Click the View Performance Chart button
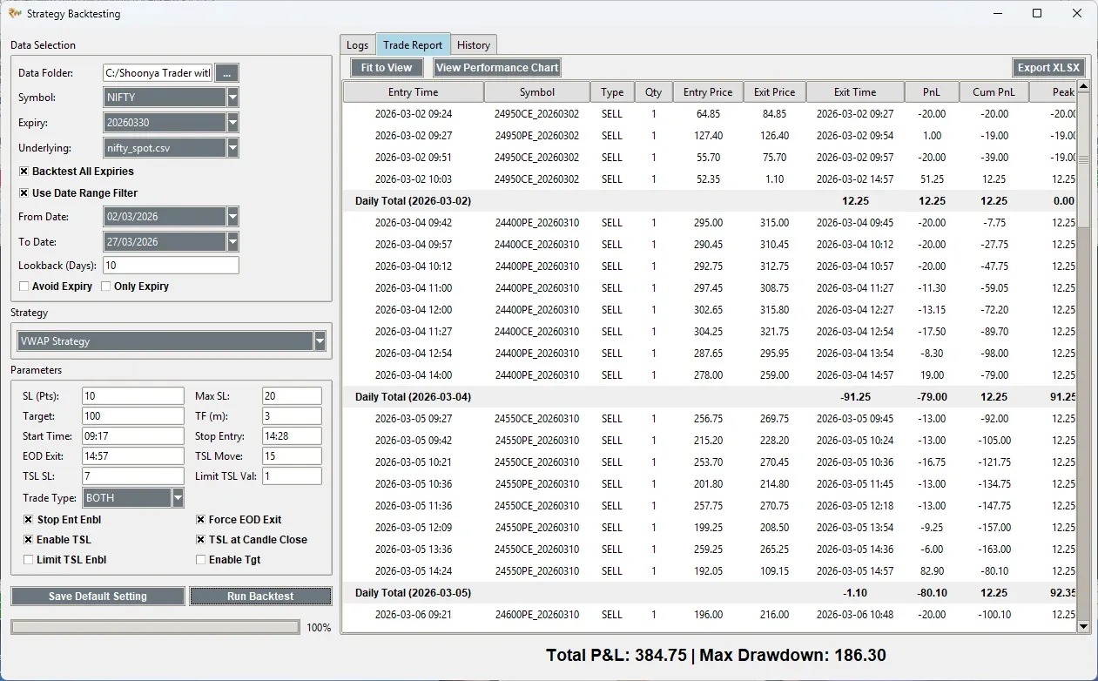 coord(497,68)
